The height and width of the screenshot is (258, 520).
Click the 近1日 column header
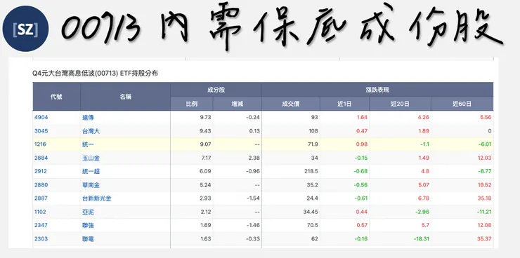[344, 104]
